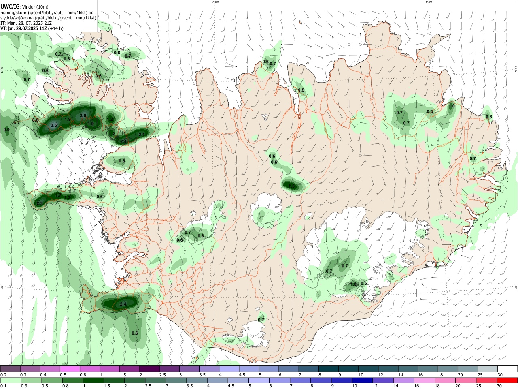
Task: Select the 1.7 precipitation value on the map
Action: [58, 196]
